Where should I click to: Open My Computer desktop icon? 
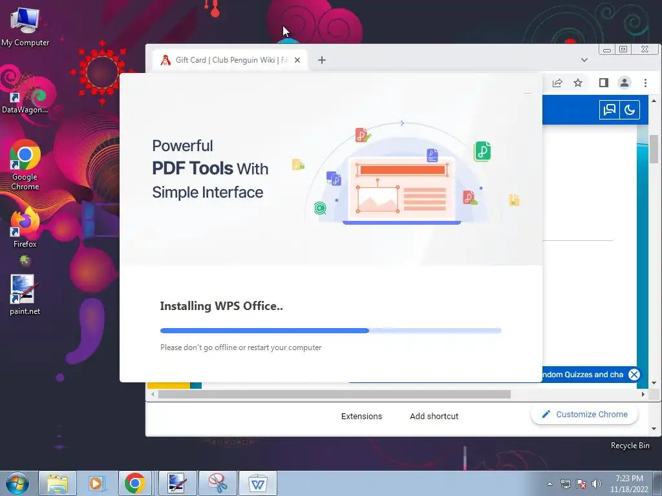pos(25,26)
